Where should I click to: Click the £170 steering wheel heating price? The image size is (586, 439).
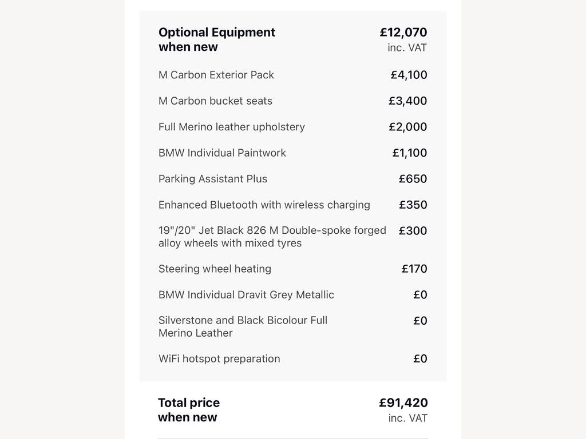pyautogui.click(x=414, y=269)
